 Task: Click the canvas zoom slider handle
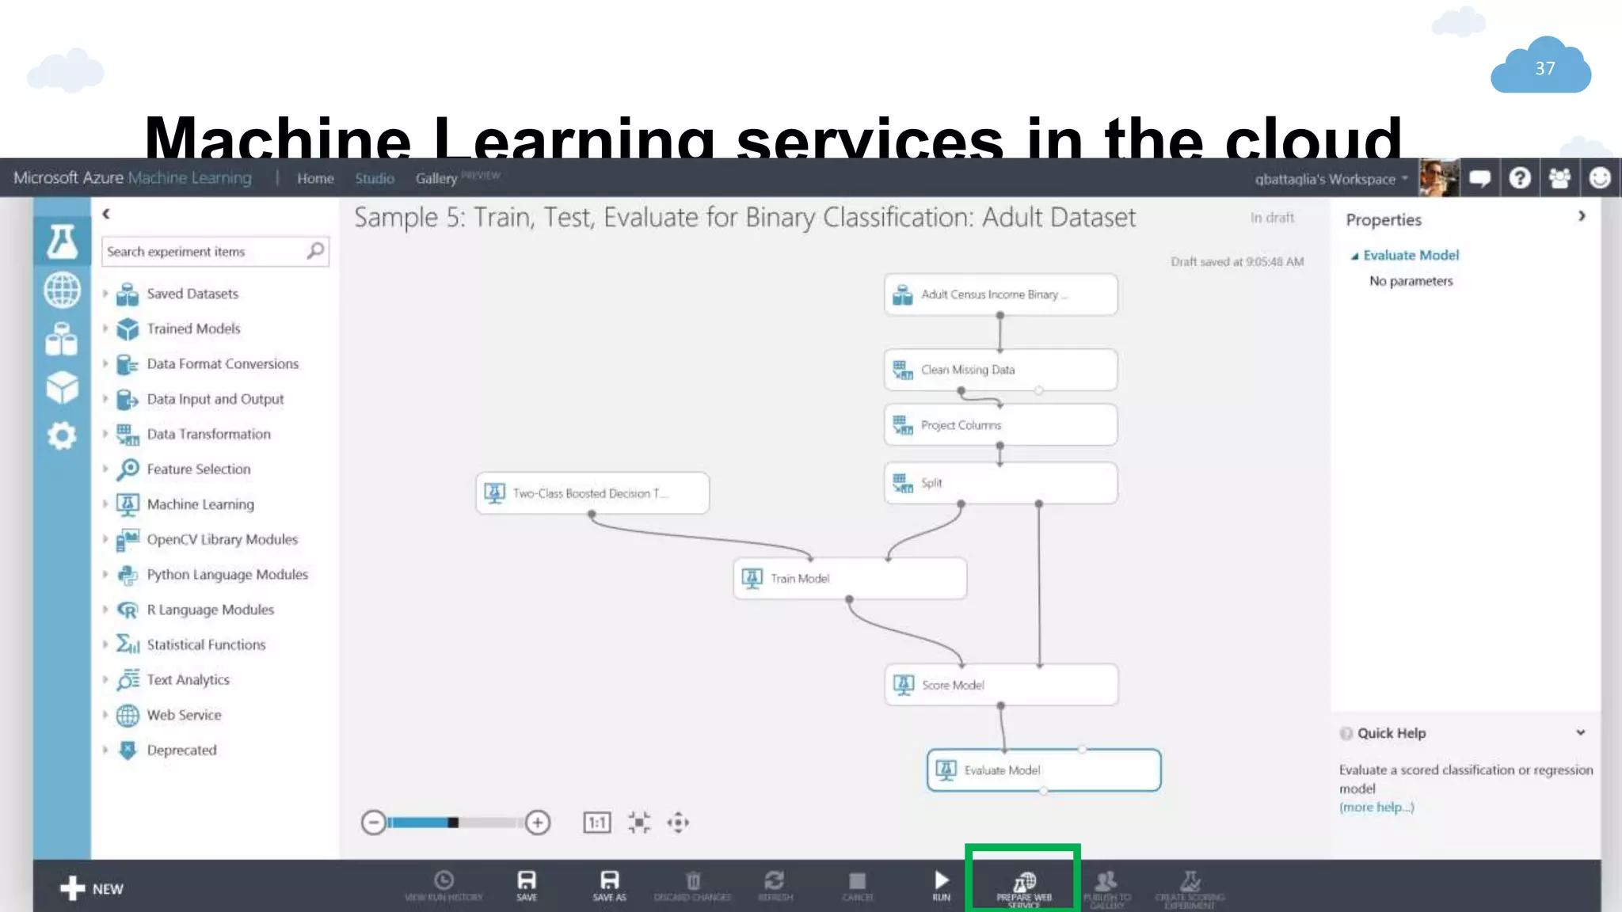(453, 823)
